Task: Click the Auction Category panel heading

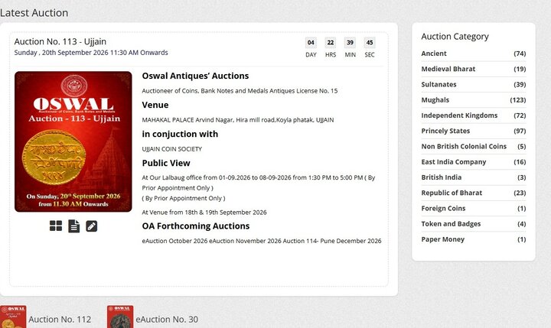Action: click(455, 37)
